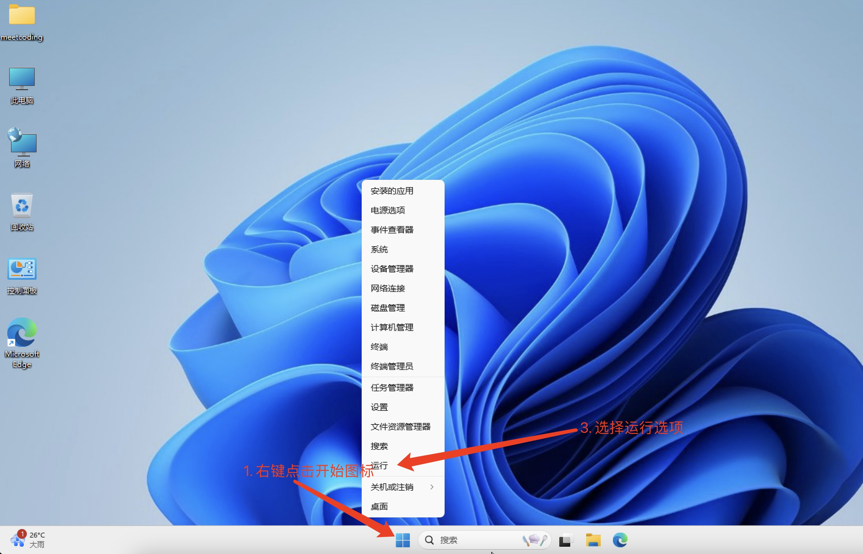Select the 此电脑 desktop icon
The width and height of the screenshot is (863, 554).
click(22, 79)
